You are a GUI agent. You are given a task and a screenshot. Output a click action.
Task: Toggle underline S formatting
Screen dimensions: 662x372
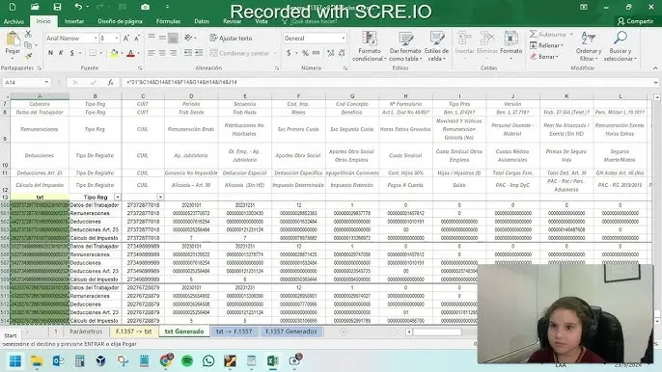72,53
